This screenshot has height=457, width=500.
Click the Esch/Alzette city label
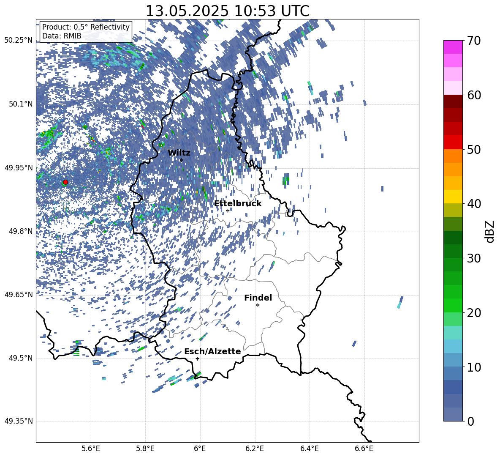pos(212,351)
